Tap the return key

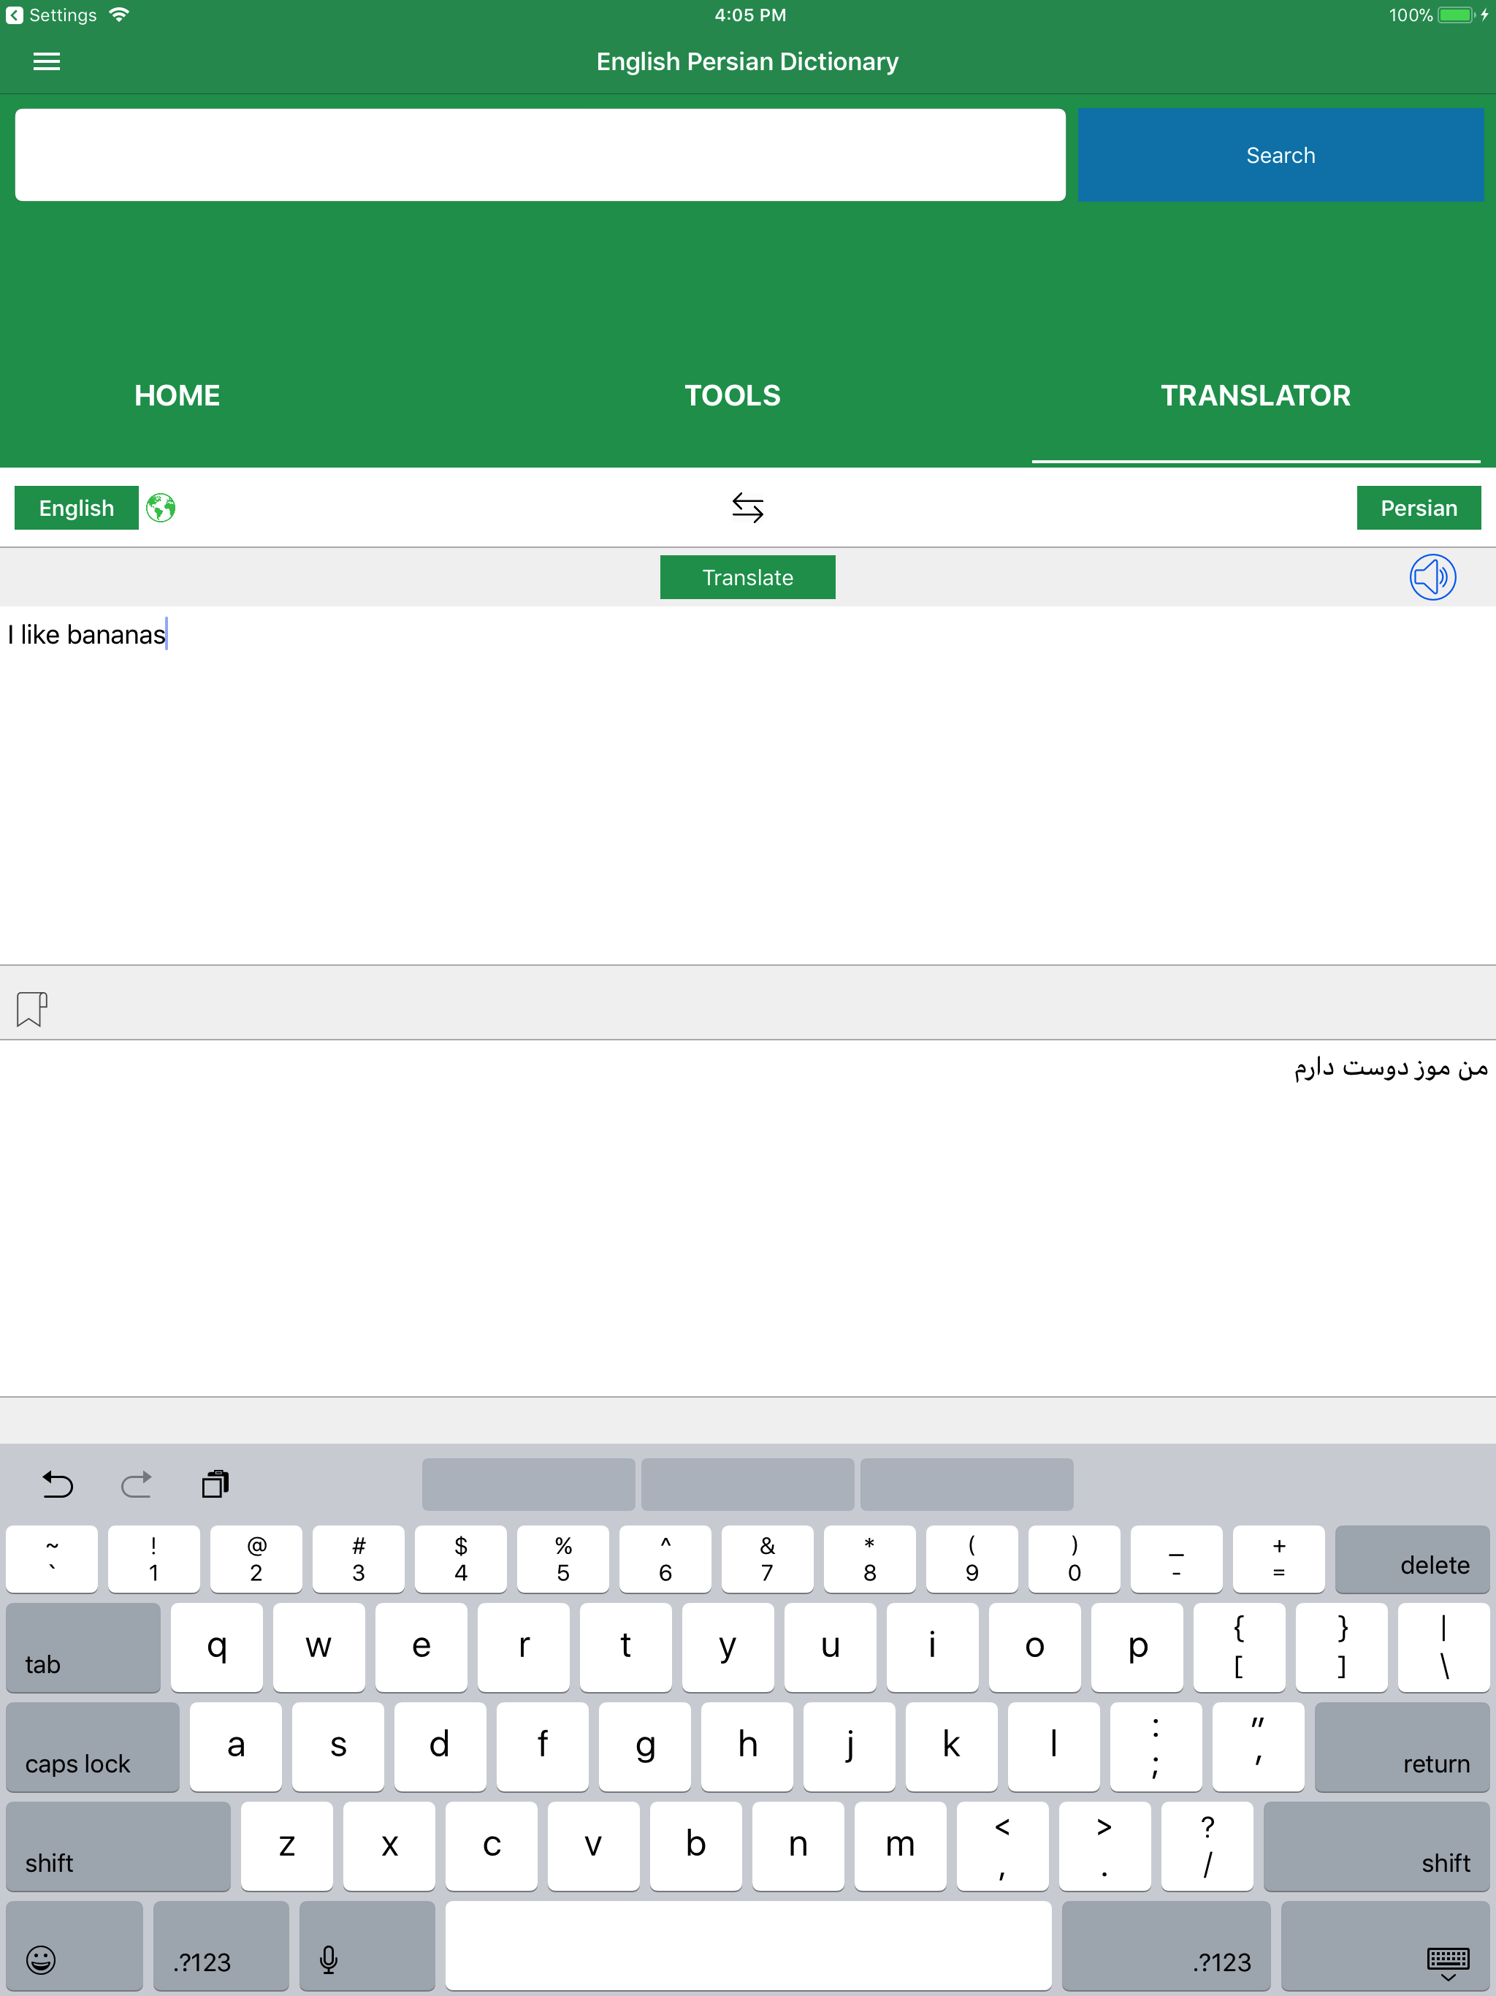[x=1402, y=1747]
